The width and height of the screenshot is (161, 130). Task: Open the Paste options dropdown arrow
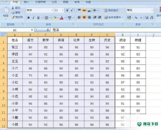(6, 19)
